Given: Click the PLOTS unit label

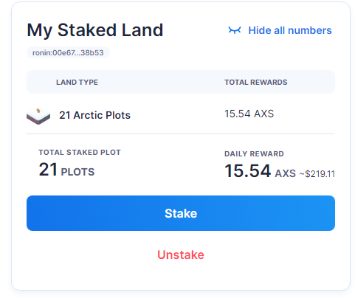Looking at the screenshot, I should pyautogui.click(x=77, y=172).
